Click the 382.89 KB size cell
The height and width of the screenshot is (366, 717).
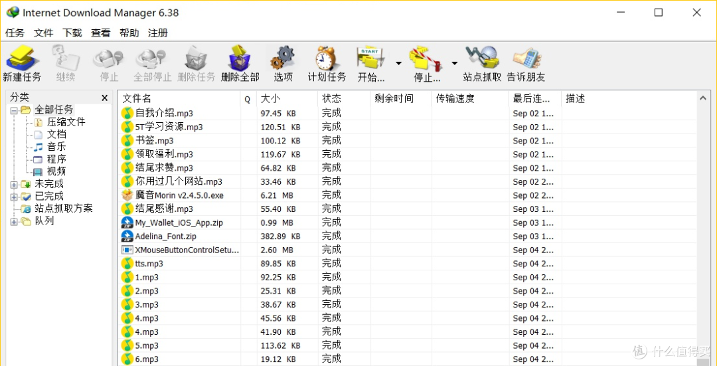point(280,236)
